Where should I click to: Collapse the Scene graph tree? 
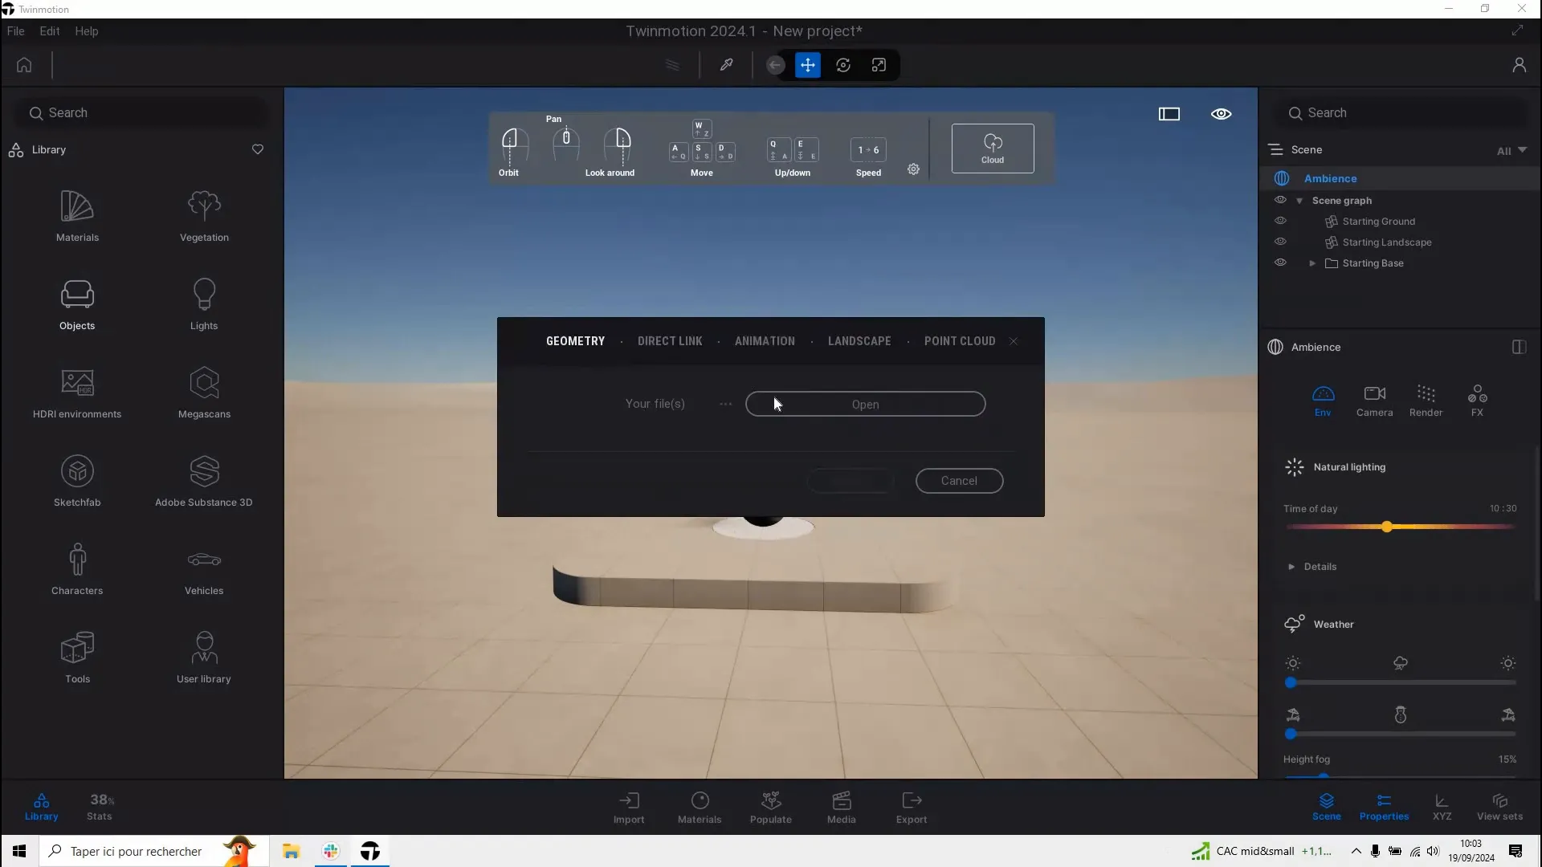coord(1299,201)
